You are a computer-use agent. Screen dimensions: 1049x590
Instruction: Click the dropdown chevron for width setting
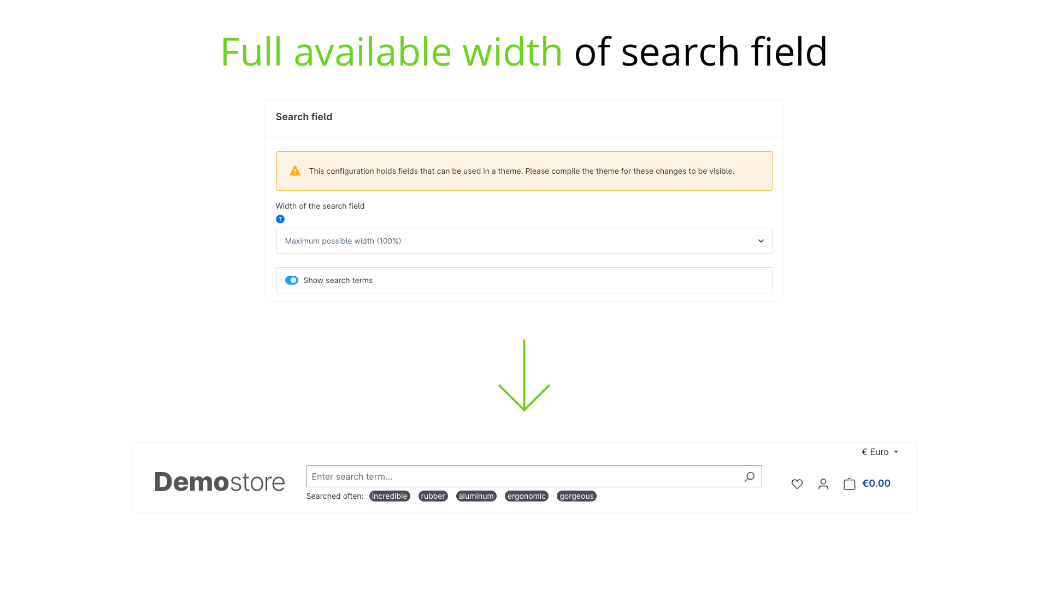761,241
